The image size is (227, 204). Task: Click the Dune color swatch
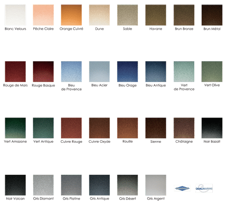tap(99, 15)
